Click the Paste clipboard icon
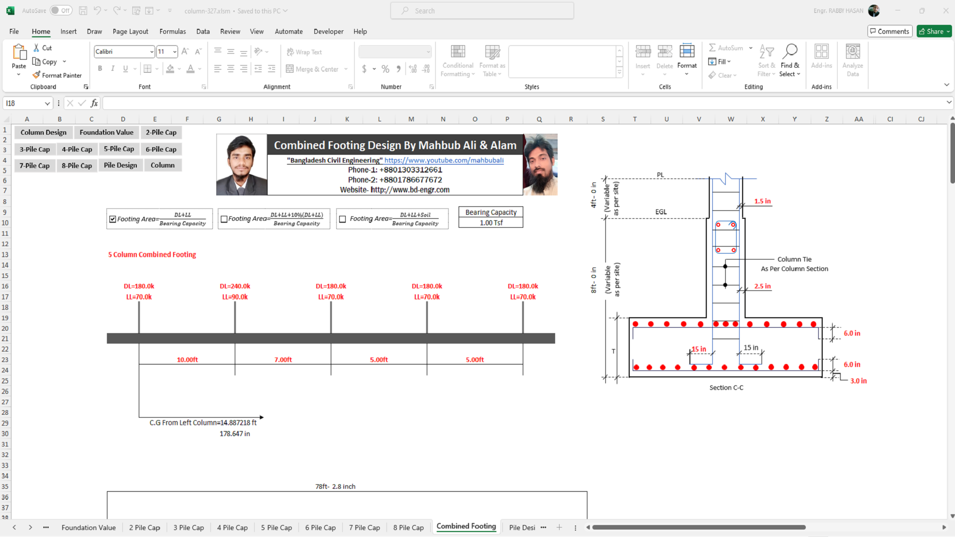Screen dimensions: 955x537 19,52
